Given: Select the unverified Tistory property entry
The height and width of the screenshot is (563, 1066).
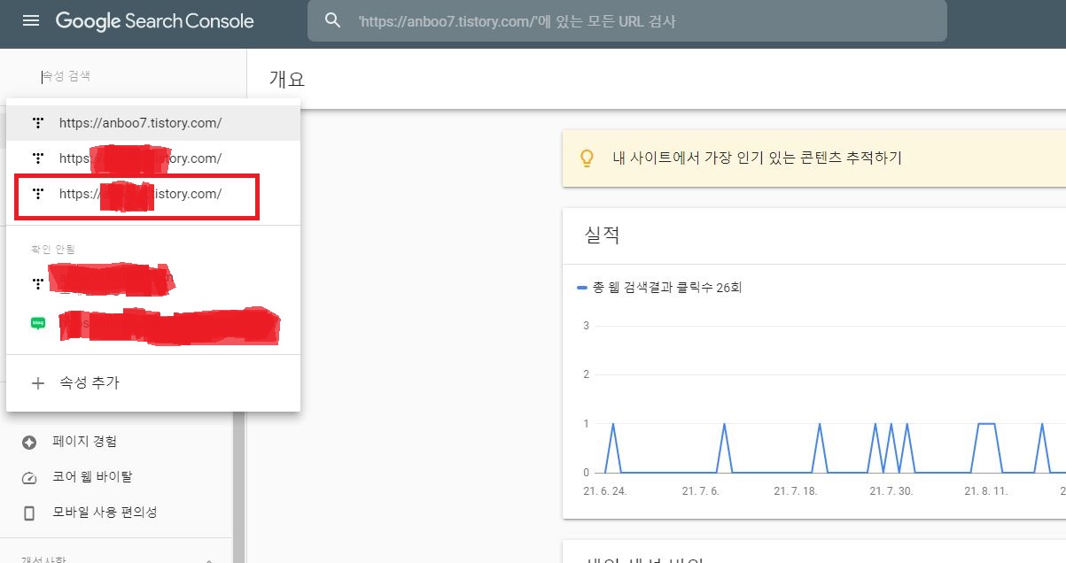Looking at the screenshot, I should pos(153,283).
